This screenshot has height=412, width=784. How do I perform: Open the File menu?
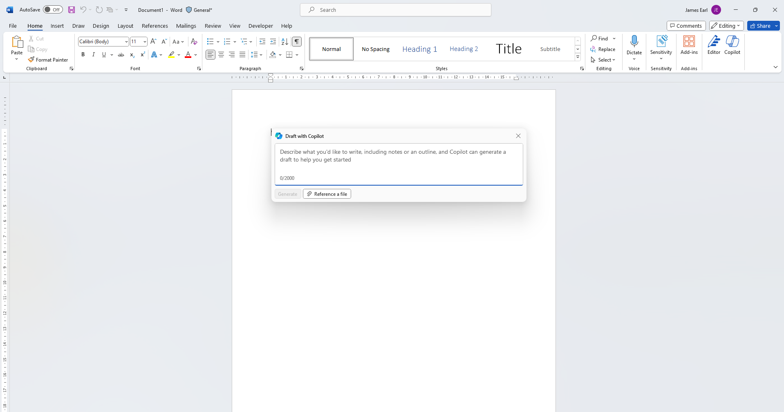coord(13,26)
